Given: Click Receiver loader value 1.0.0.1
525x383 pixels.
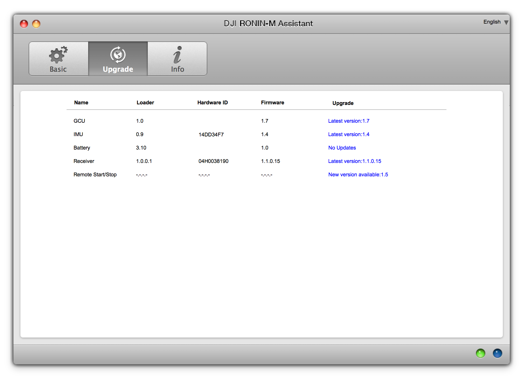Looking at the screenshot, I should click(144, 161).
